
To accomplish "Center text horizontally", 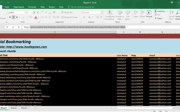I will coord(46,17).
